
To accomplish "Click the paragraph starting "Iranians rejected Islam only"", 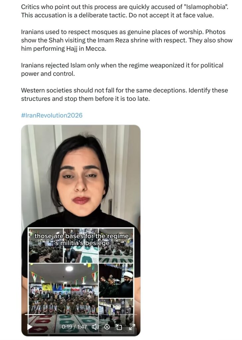I will pos(122,69).
